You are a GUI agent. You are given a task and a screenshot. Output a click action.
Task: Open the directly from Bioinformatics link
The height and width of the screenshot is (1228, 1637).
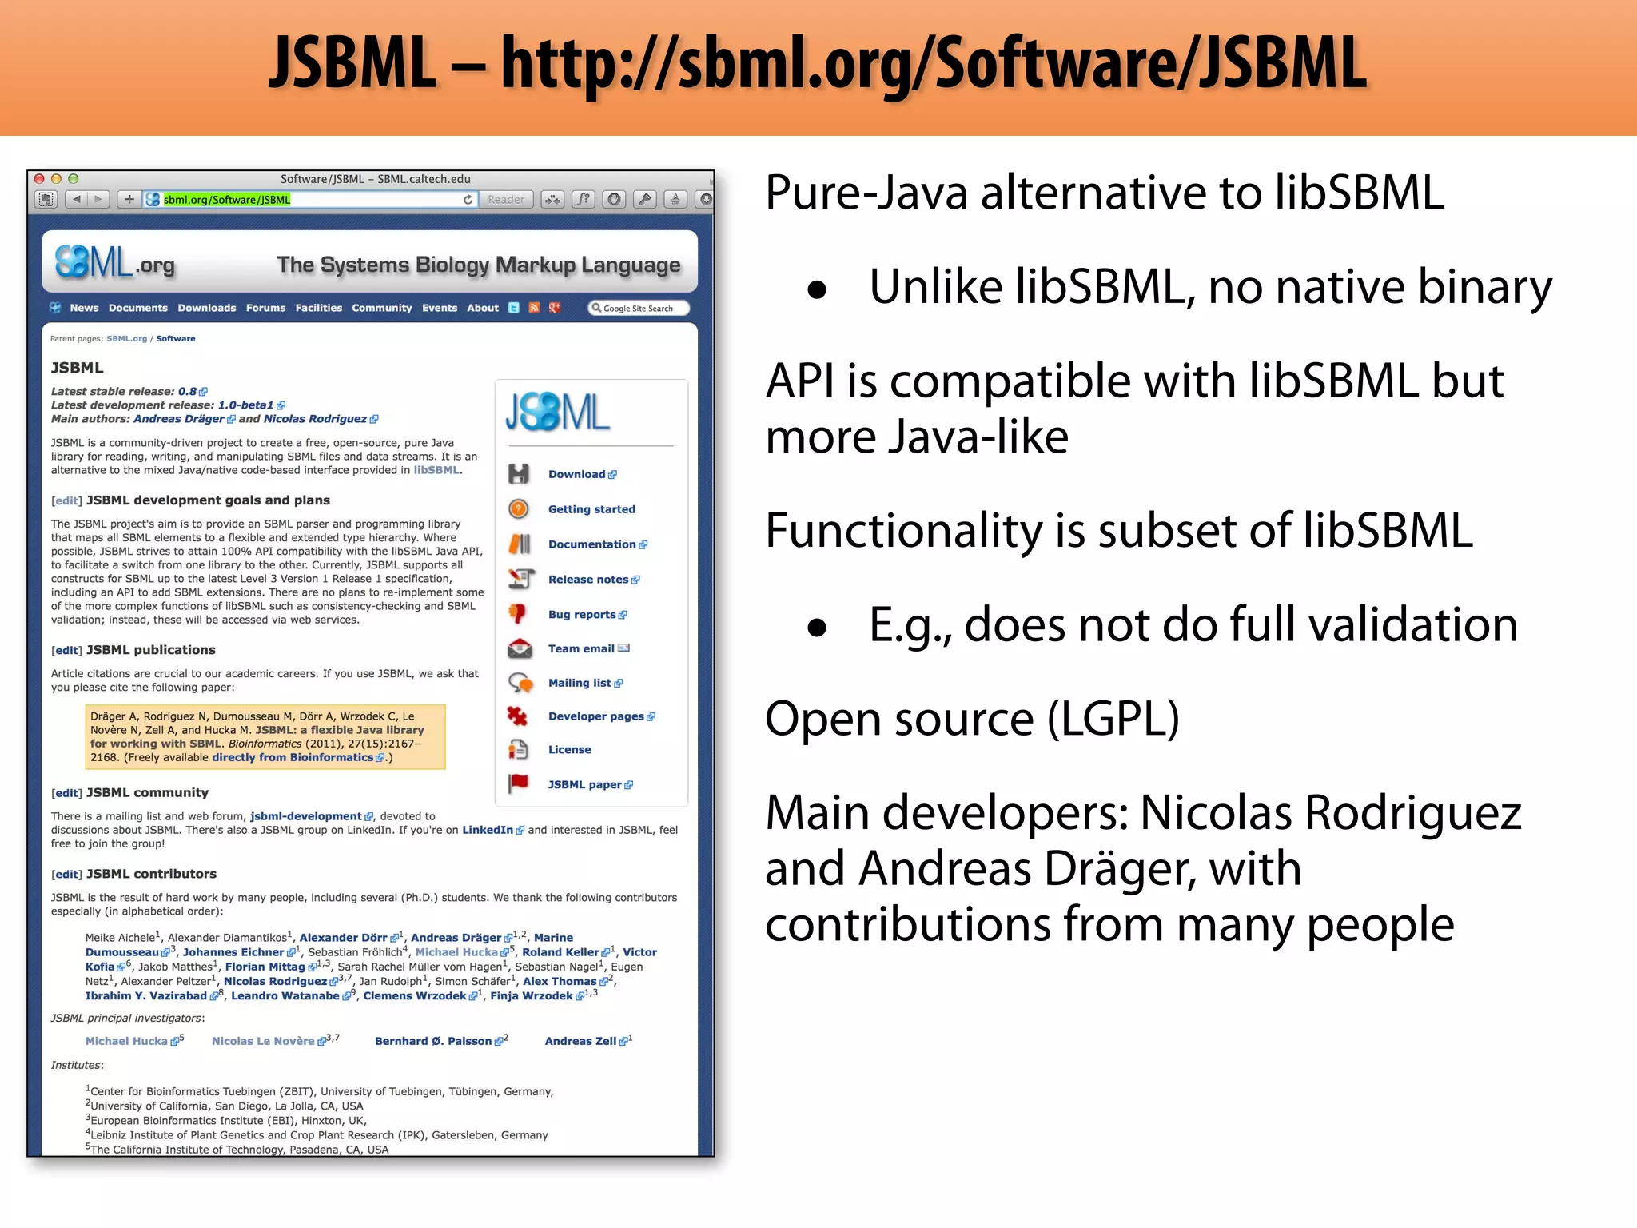tap(297, 757)
